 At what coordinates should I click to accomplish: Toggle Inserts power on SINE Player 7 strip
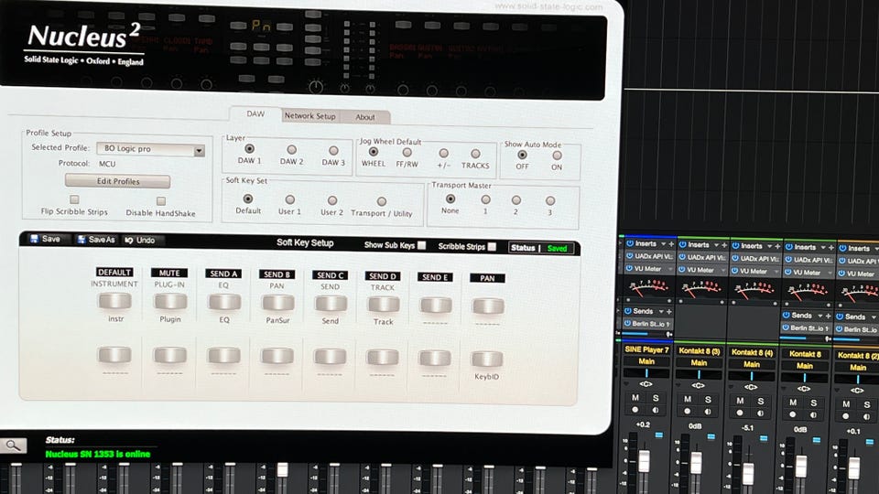click(630, 243)
